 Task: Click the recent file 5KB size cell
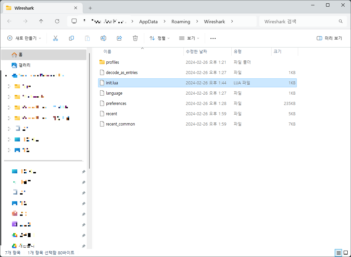pos(292,114)
